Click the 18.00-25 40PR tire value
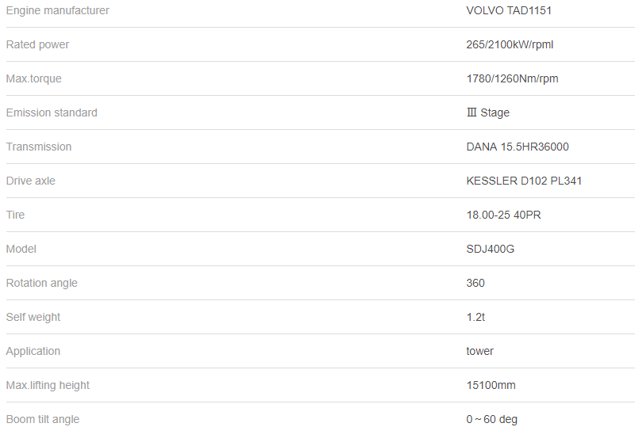The image size is (635, 427). pos(504,215)
